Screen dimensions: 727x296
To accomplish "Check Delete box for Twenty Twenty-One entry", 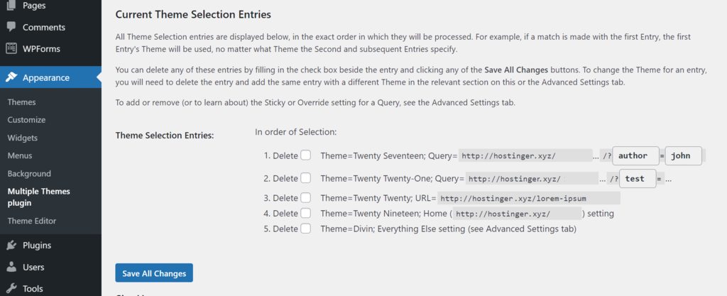I will click(305, 178).
